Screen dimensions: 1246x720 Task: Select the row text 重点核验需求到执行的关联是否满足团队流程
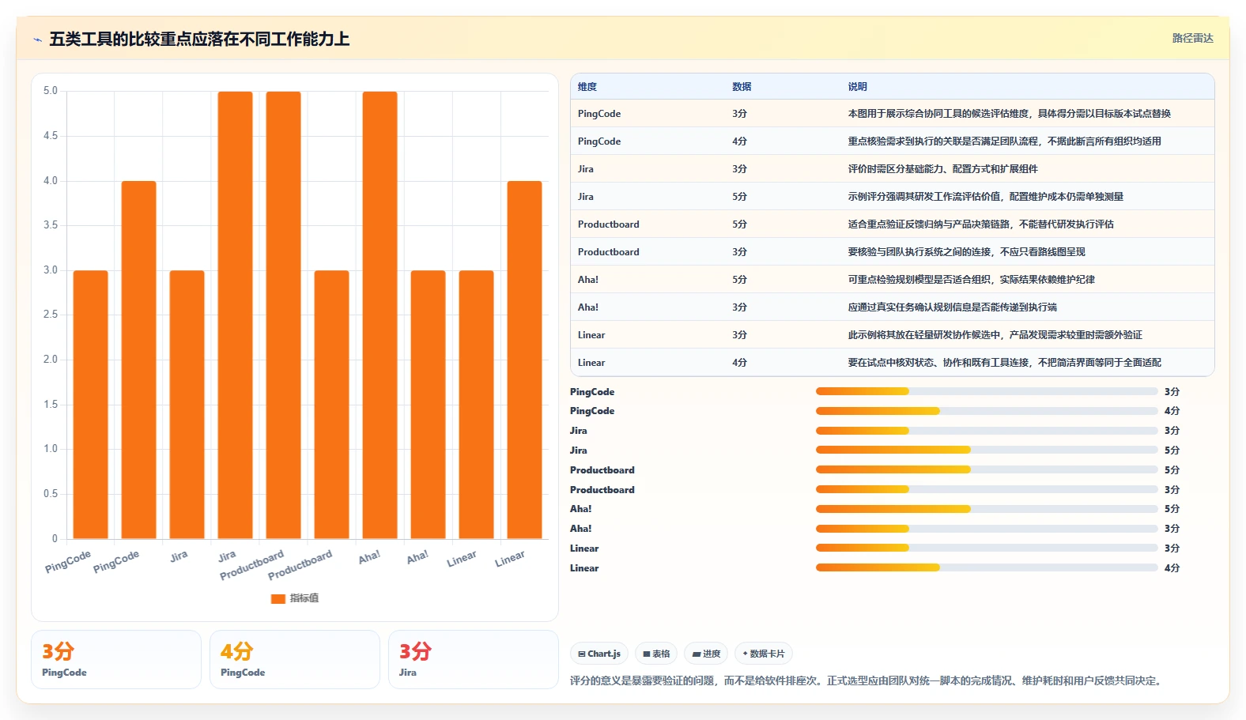944,141
